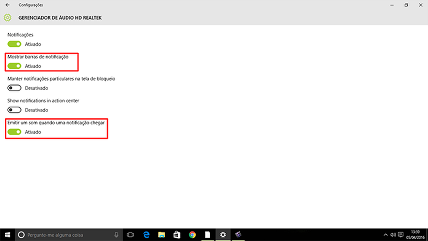The width and height of the screenshot is (428, 241).
Task: Click the Notificações label
Action: click(20, 35)
